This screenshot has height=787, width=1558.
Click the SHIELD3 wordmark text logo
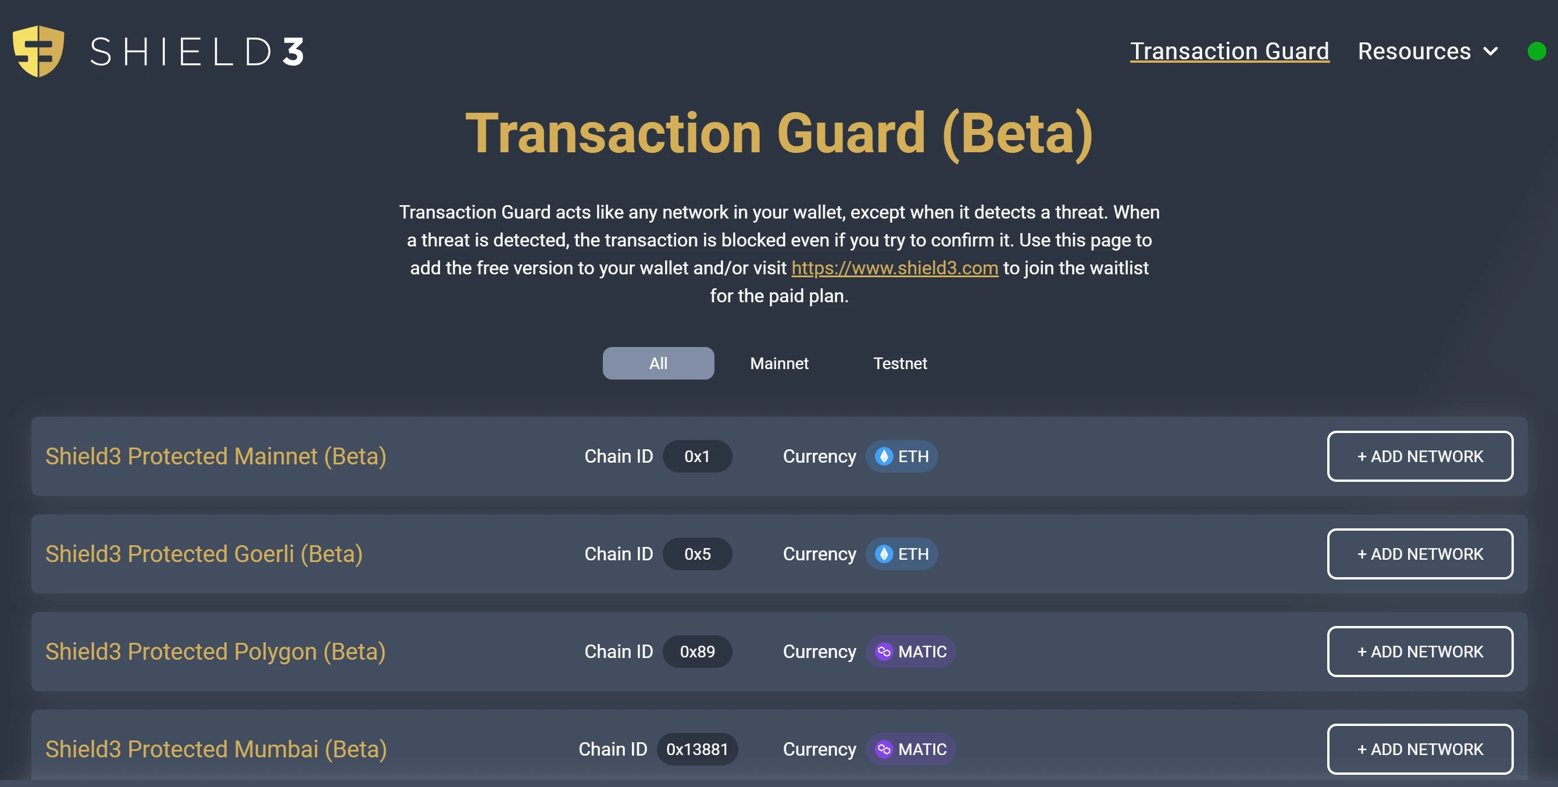(196, 52)
